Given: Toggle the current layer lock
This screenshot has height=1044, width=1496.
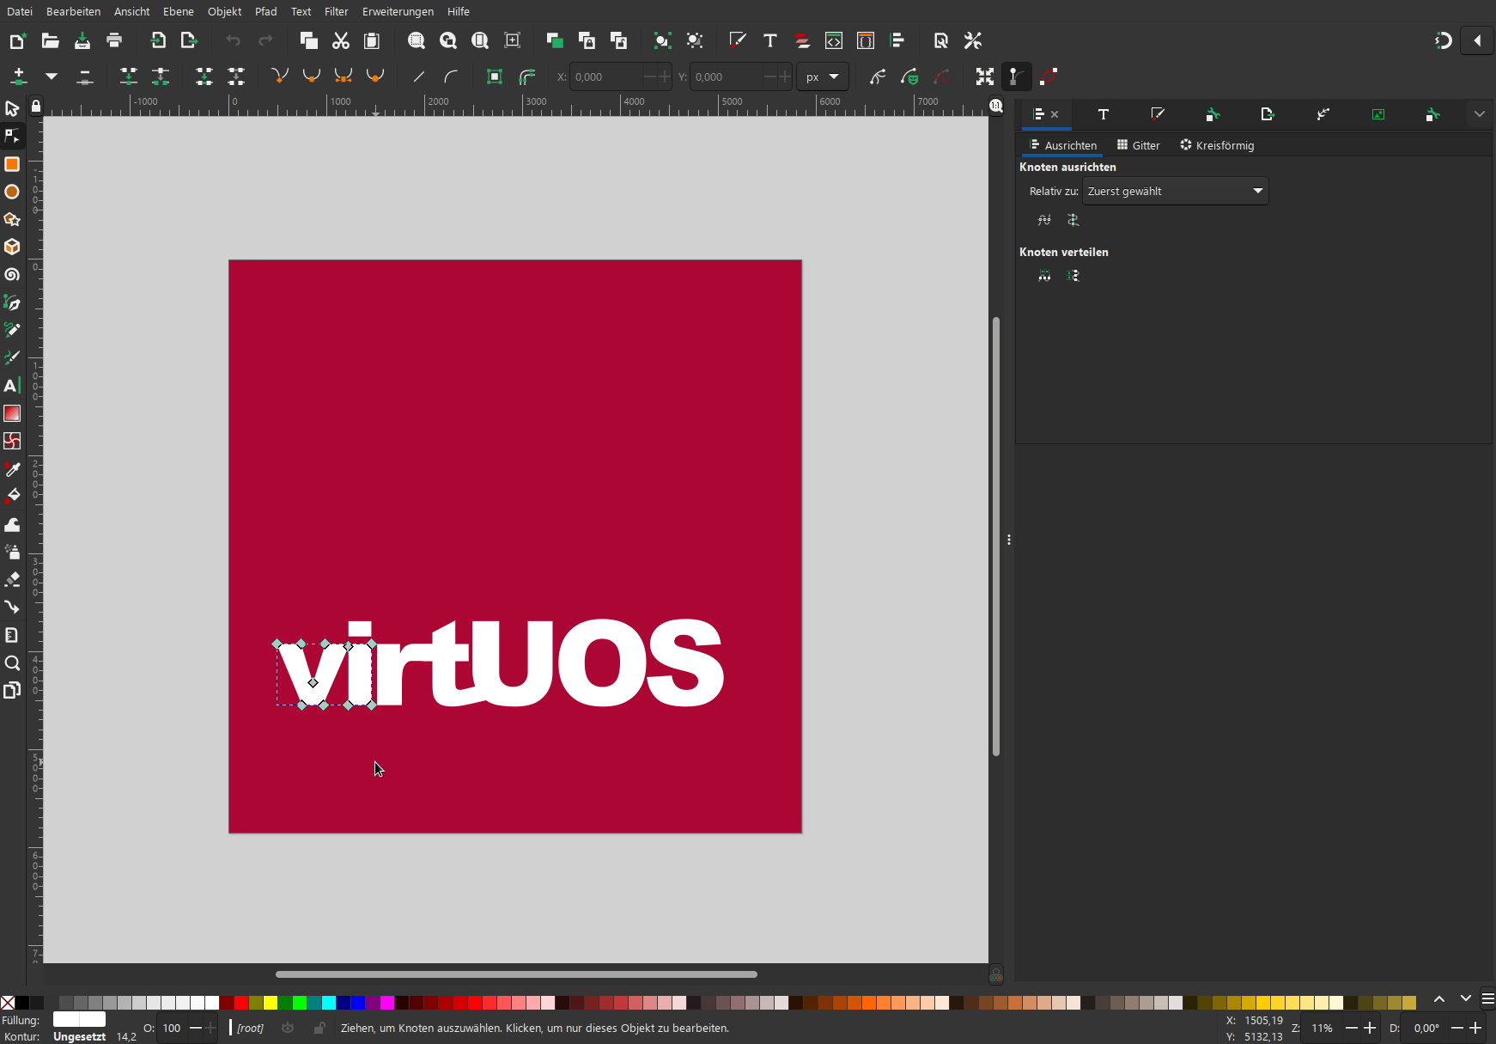Looking at the screenshot, I should pos(319,1028).
